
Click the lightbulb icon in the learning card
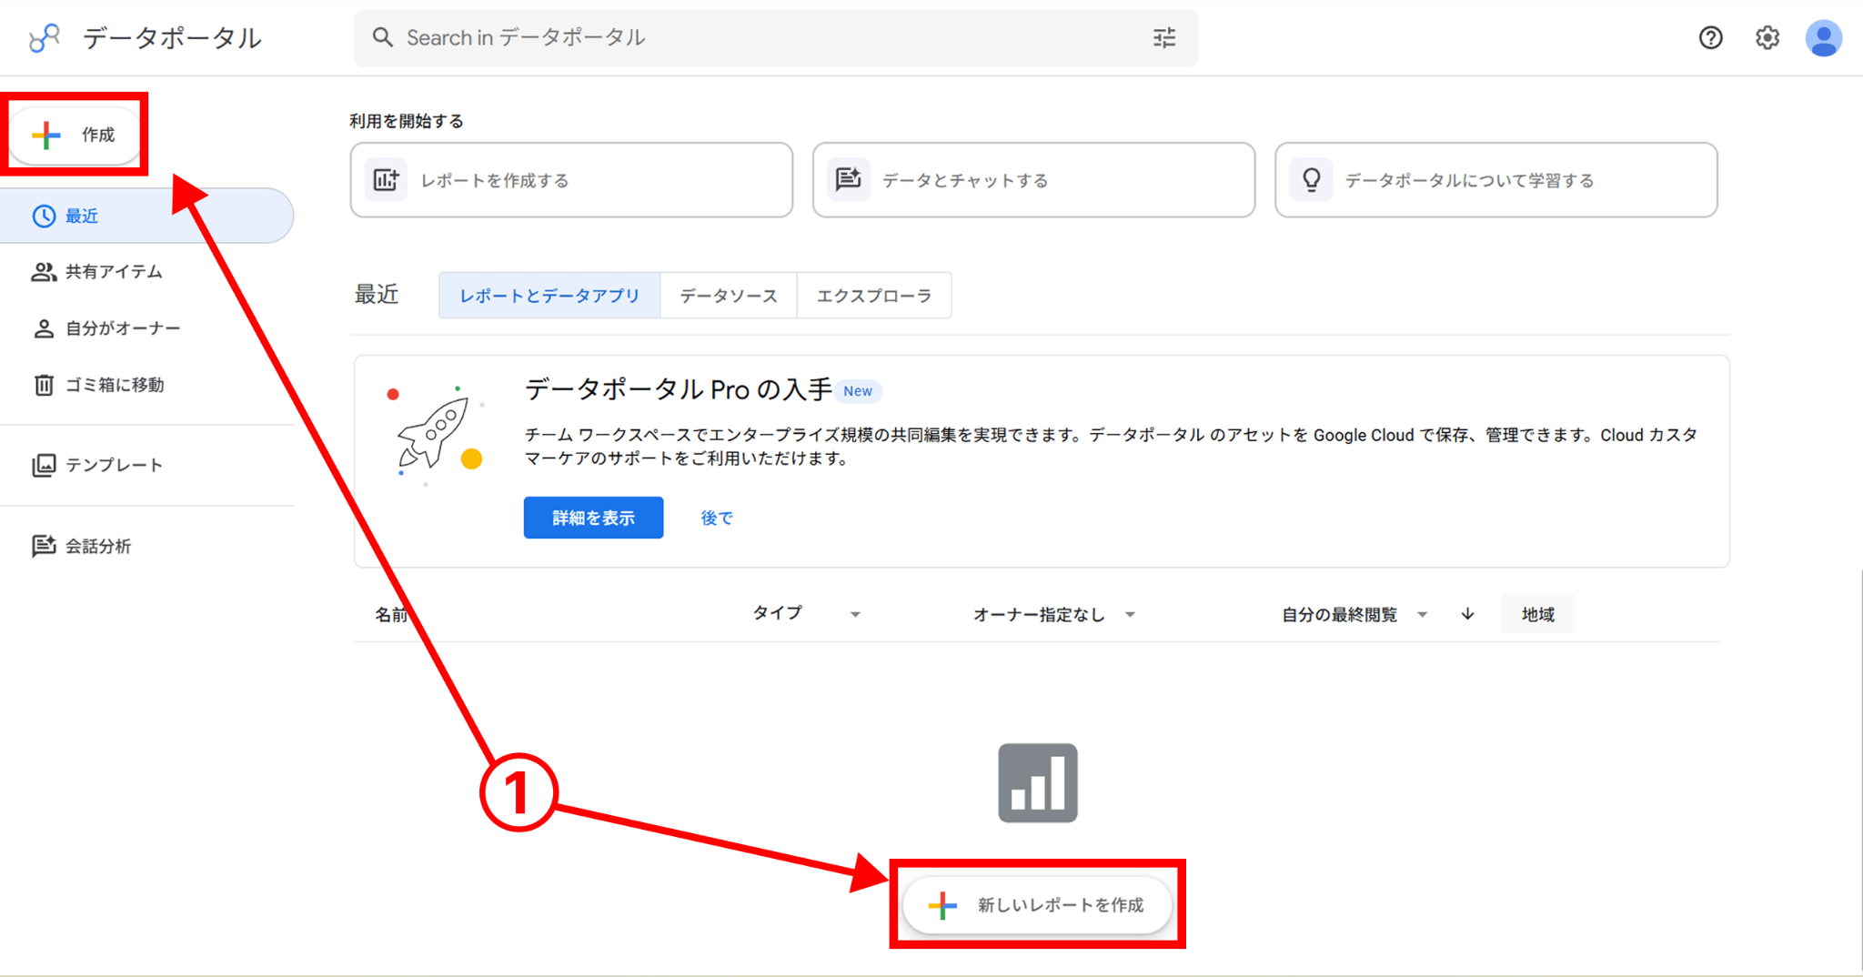coord(1311,180)
